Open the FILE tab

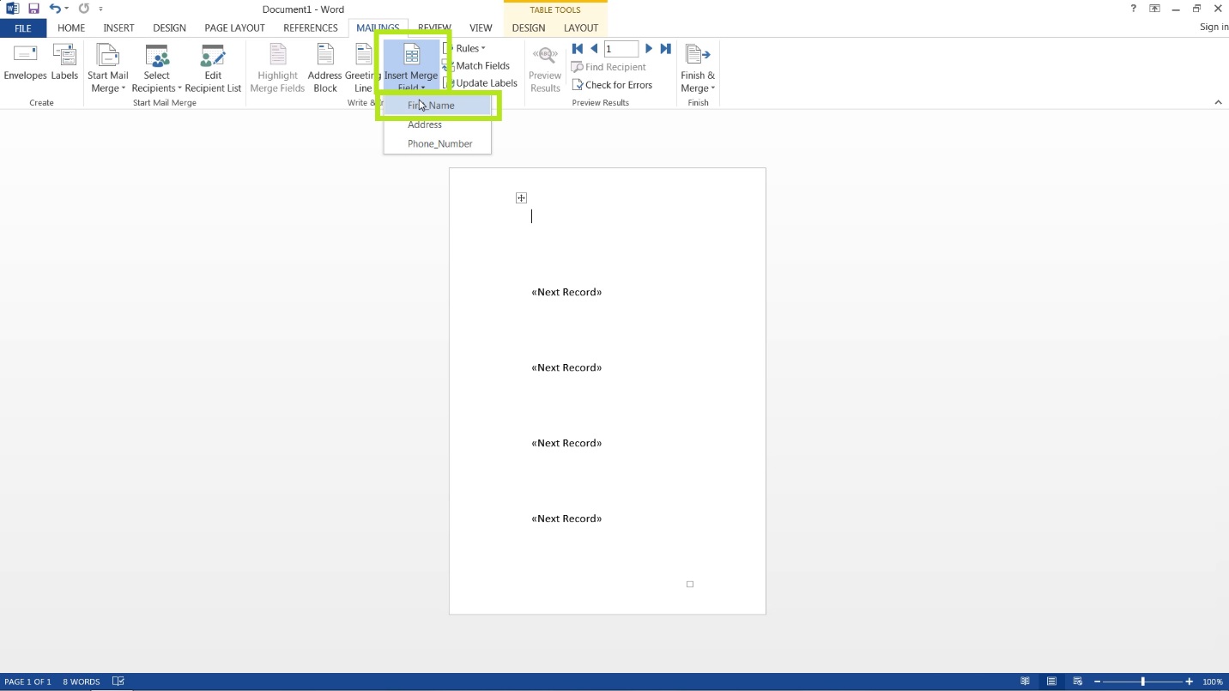click(23, 27)
